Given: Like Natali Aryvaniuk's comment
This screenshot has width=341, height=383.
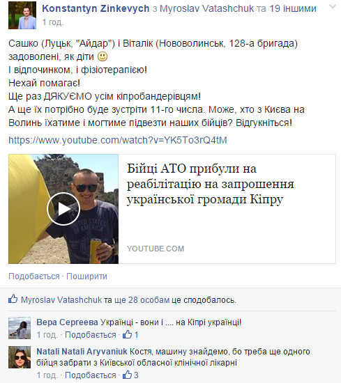Looking at the screenshot, I should point(91,375).
